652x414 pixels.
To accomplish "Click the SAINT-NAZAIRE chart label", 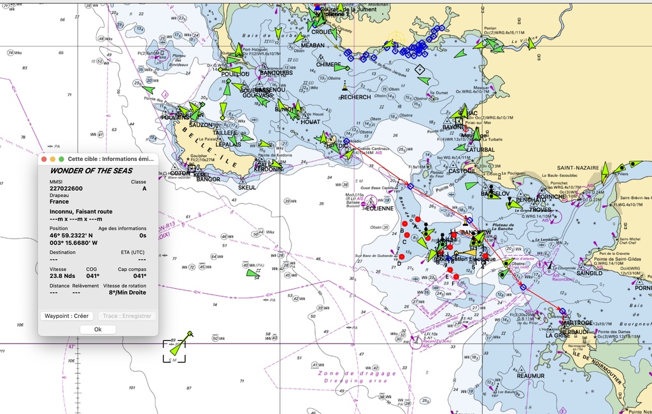I will point(578,168).
